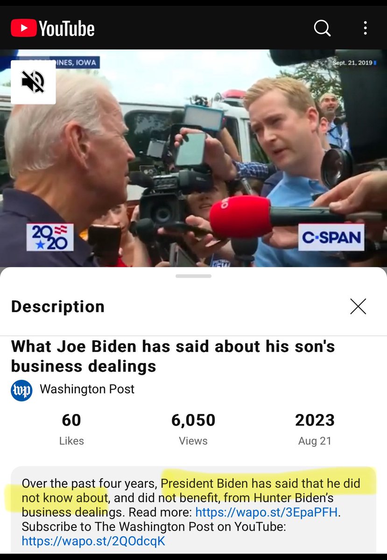Tap the 2020 campaign badge in the video

click(x=50, y=237)
